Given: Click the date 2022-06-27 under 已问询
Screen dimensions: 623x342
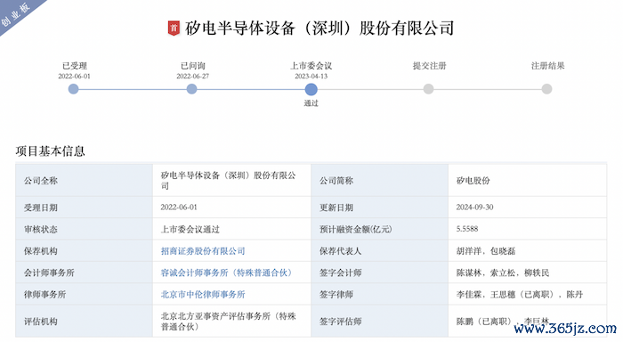Looking at the screenshot, I should [x=193, y=76].
